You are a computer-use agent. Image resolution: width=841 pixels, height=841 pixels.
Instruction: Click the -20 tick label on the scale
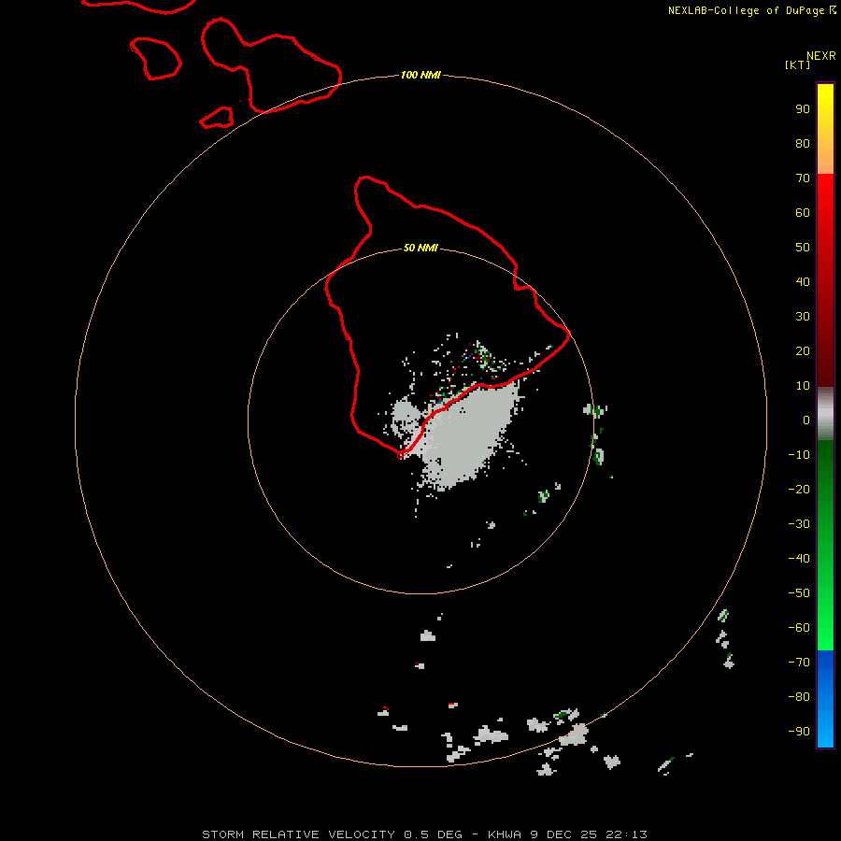(799, 489)
